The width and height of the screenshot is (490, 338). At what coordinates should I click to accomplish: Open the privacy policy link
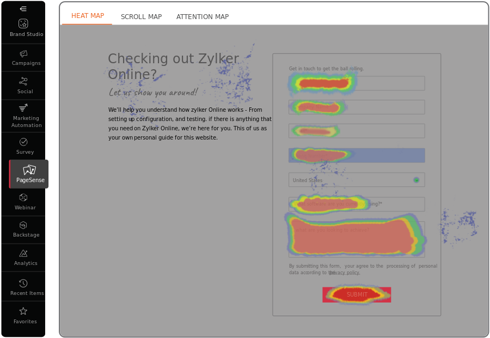(345, 273)
